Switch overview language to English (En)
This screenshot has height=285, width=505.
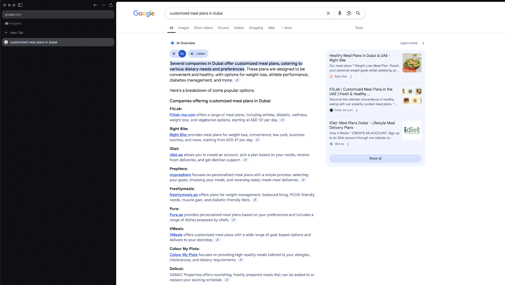pyautogui.click(x=182, y=54)
